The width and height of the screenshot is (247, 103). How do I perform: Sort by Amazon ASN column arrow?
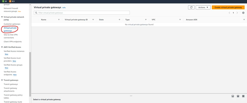[x=244, y=20]
